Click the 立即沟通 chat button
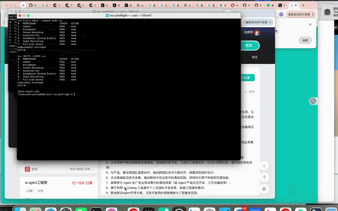Viewport: 338px width, 211px height. pyautogui.click(x=248, y=78)
